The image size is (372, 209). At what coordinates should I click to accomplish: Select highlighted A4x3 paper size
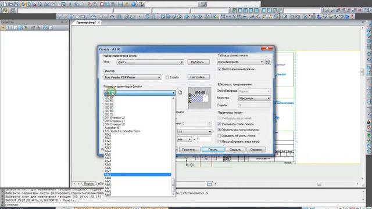pos(137,175)
